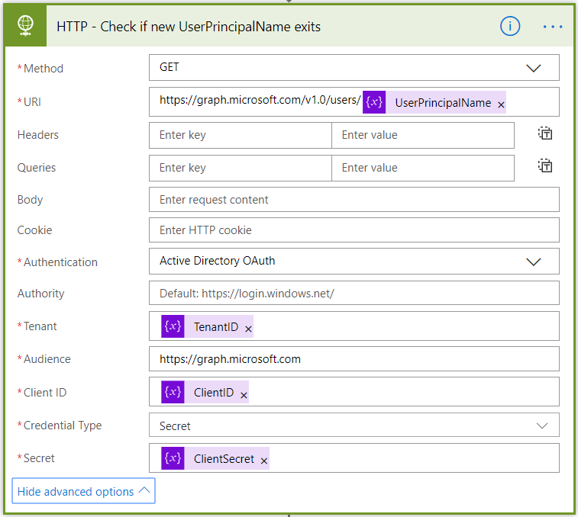Image resolution: width=578 pixels, height=517 pixels.
Task: Expand the Authentication dropdown
Action: coord(533,262)
